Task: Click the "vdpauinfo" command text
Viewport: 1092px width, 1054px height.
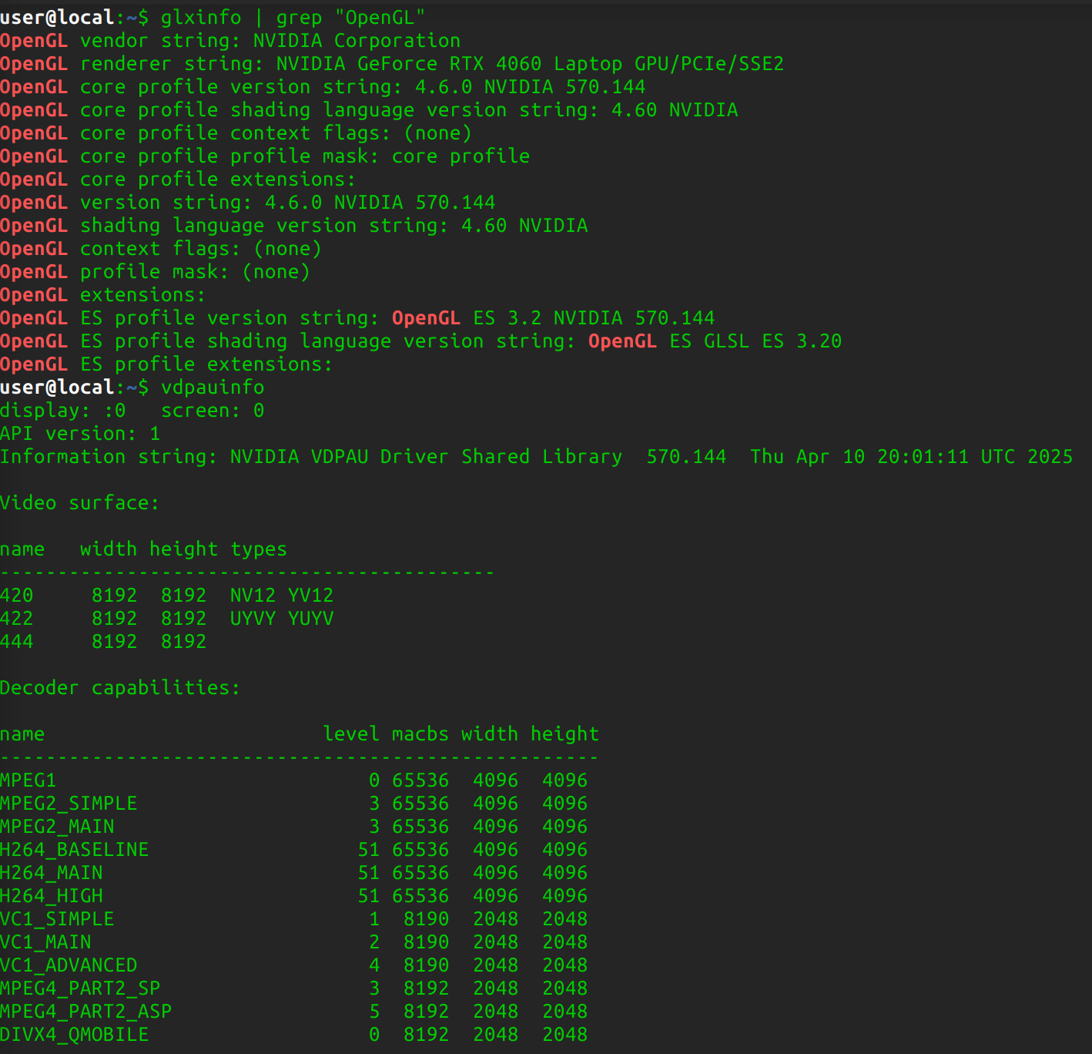Action: [213, 388]
